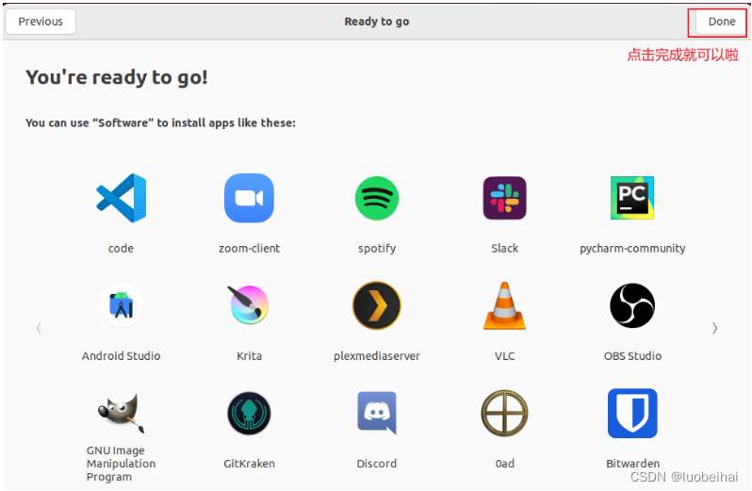Click the 'GitKraken' label
The image size is (752, 491).
249,464
